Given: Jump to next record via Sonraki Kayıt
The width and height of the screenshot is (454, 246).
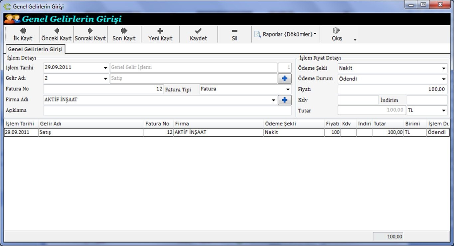Looking at the screenshot, I should point(90,34).
